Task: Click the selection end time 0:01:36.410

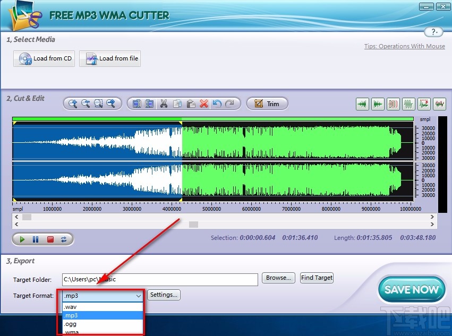Action: pyautogui.click(x=300, y=238)
